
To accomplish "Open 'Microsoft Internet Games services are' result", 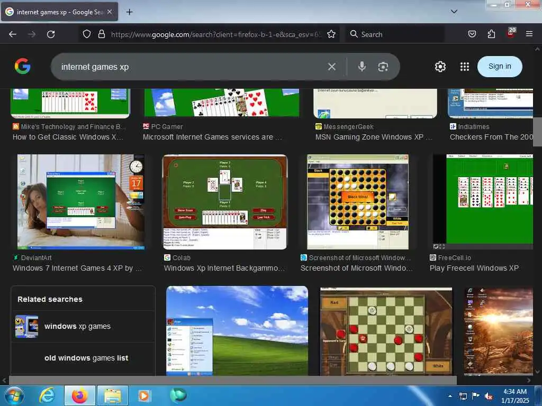I will (x=212, y=137).
